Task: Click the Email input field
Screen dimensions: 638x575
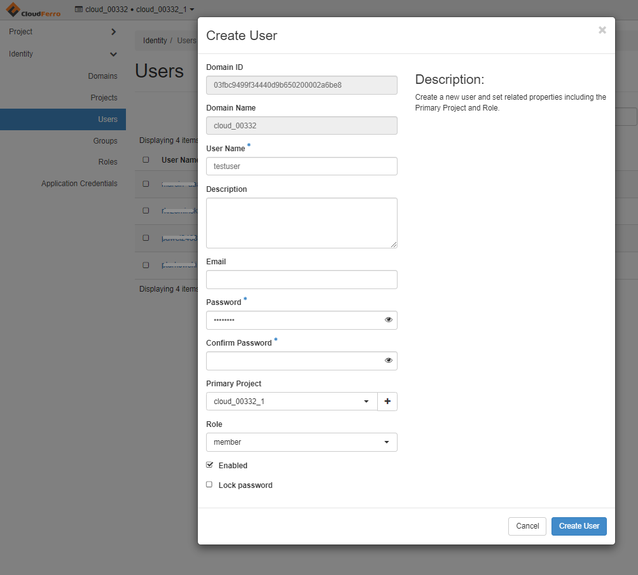Action: point(302,280)
